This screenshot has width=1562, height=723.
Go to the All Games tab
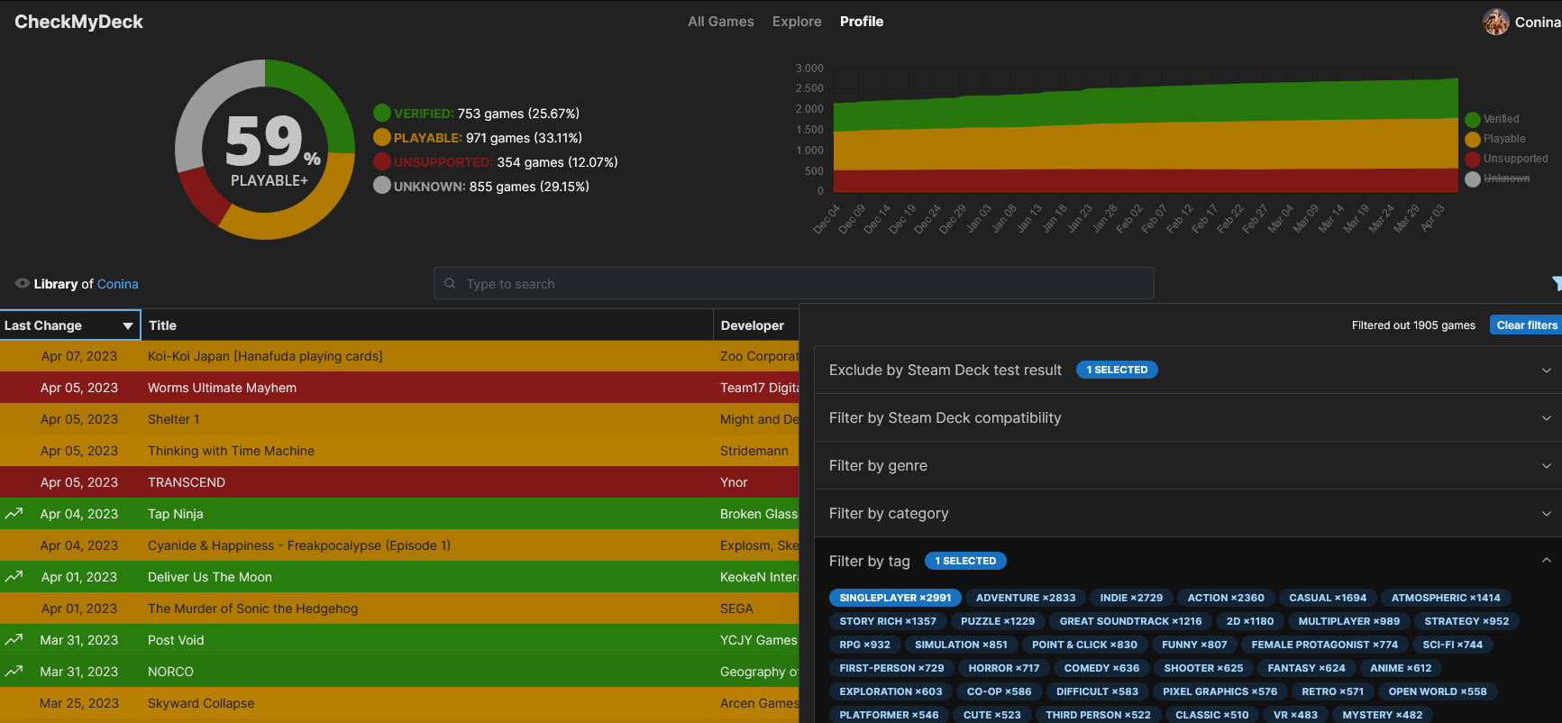pos(721,22)
